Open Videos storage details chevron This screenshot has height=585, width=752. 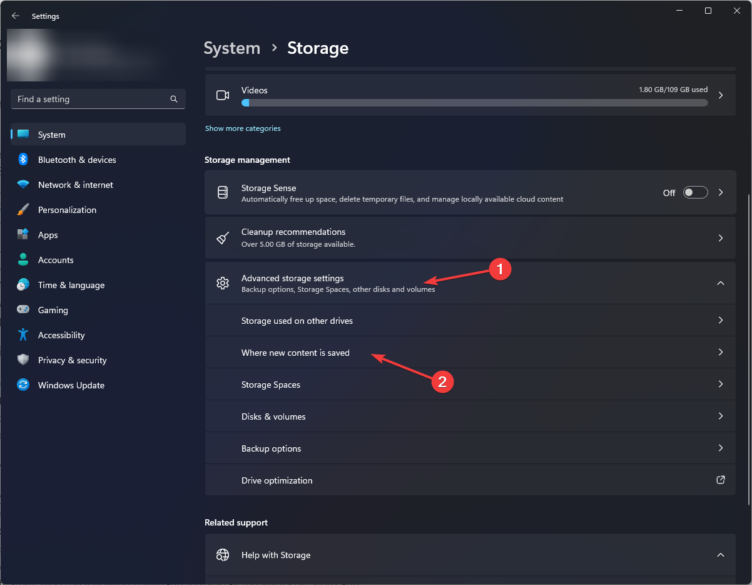[x=720, y=95]
